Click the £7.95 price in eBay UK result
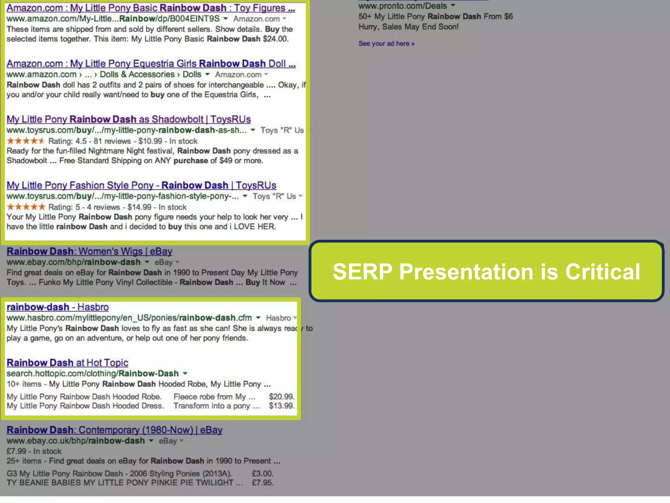670x503 pixels. pyautogui.click(x=262, y=483)
